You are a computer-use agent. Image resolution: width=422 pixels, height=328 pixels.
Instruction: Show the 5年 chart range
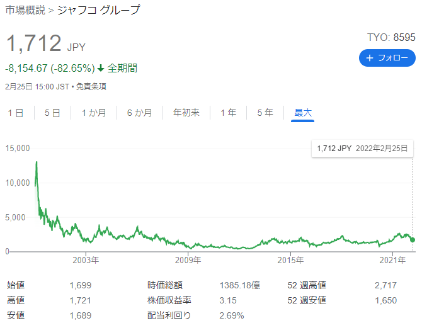[x=265, y=113]
